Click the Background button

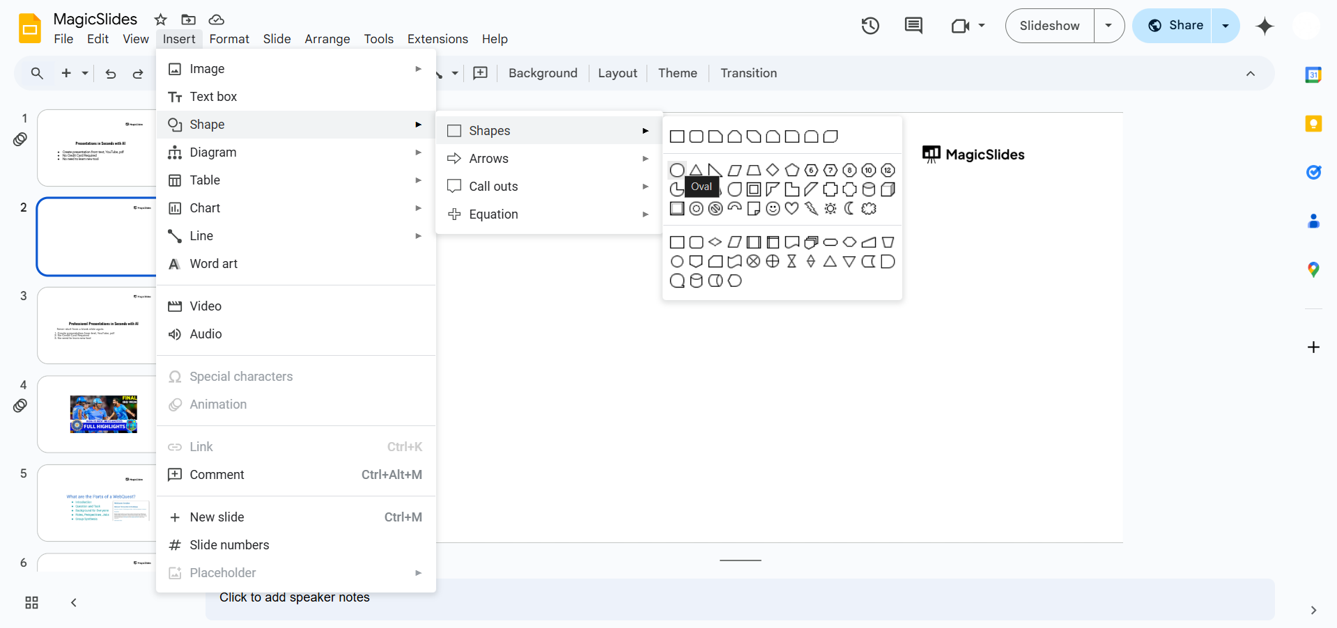coord(543,73)
